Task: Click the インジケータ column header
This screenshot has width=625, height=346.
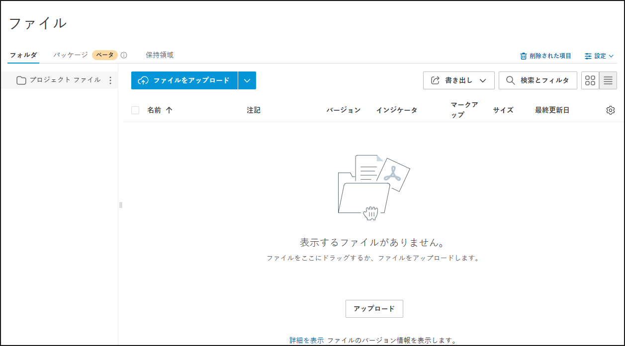Action: point(397,110)
